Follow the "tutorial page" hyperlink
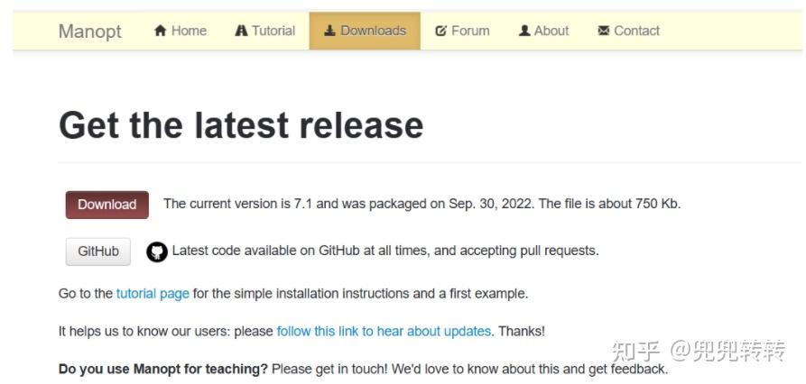The width and height of the screenshot is (806, 384). coord(153,293)
